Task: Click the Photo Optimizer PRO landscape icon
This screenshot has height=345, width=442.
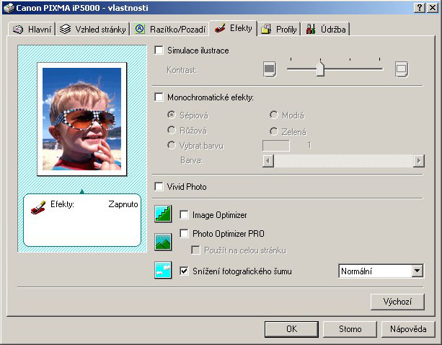Action: coord(163,242)
